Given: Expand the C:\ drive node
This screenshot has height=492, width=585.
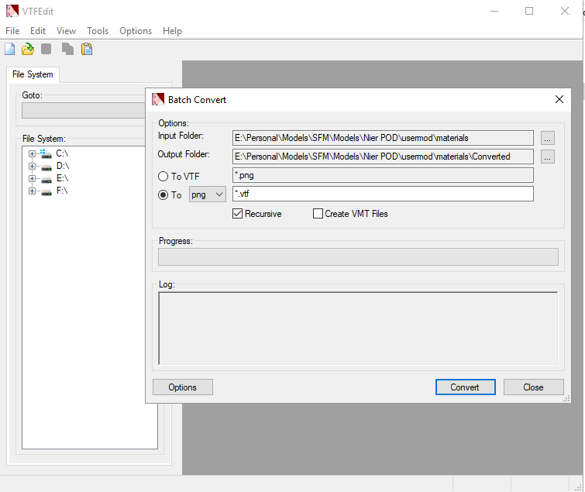Looking at the screenshot, I should (x=32, y=153).
